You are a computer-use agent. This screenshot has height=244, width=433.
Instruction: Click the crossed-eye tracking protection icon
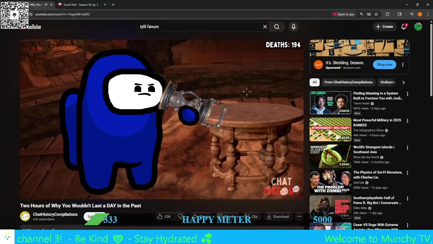[369, 14]
